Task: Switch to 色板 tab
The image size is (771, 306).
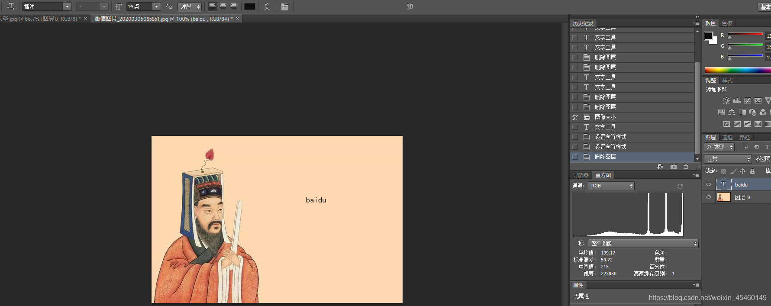Action: [727, 23]
